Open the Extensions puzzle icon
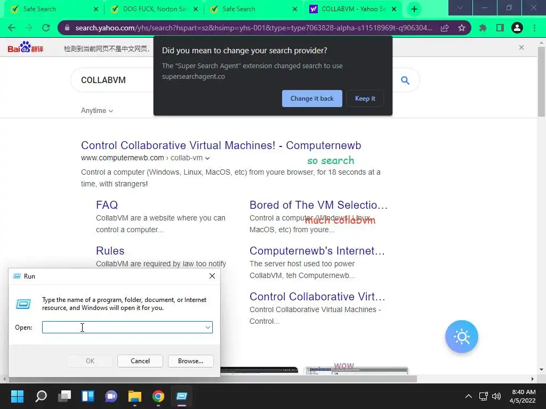The image size is (546, 409). [483, 28]
